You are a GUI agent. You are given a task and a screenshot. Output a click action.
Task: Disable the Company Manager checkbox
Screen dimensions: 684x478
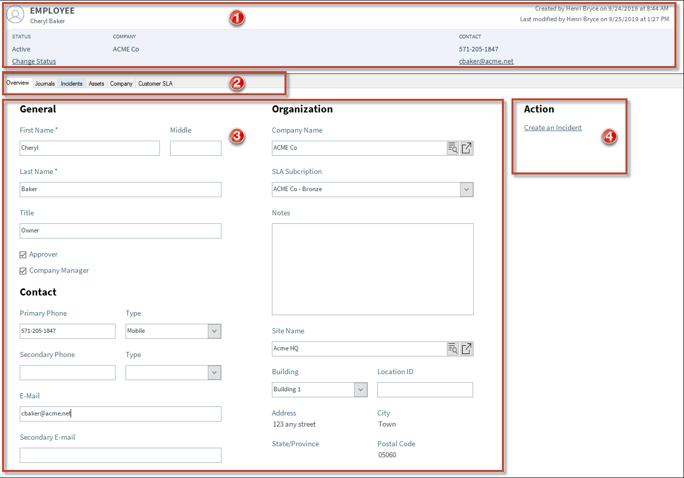click(x=23, y=270)
